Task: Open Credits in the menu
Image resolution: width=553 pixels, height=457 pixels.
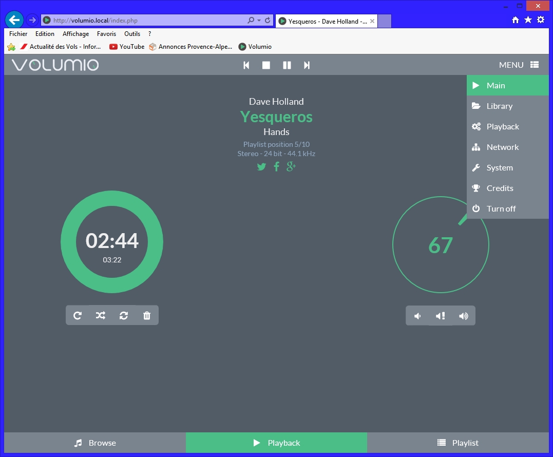Action: (x=507, y=188)
